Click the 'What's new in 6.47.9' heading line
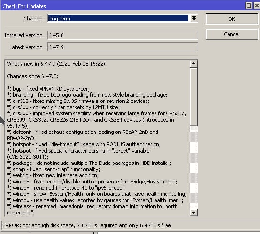 point(57,64)
